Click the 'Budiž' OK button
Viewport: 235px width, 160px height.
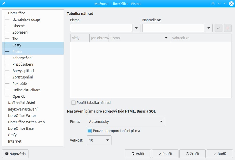[220, 154]
